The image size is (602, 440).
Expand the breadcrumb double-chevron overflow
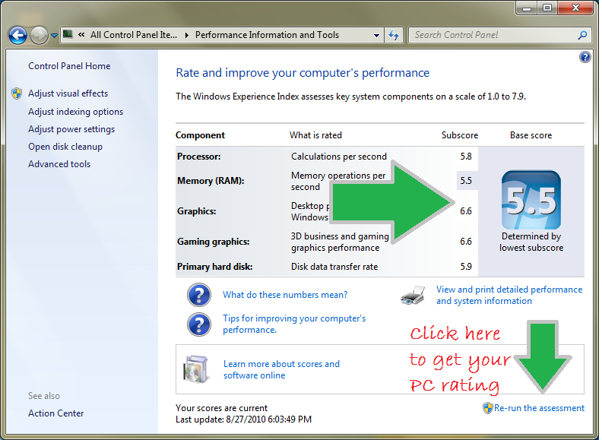[x=81, y=35]
